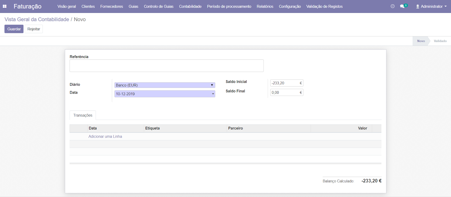
Task: Click the Saldo Inicial amount field
Action: [285, 83]
